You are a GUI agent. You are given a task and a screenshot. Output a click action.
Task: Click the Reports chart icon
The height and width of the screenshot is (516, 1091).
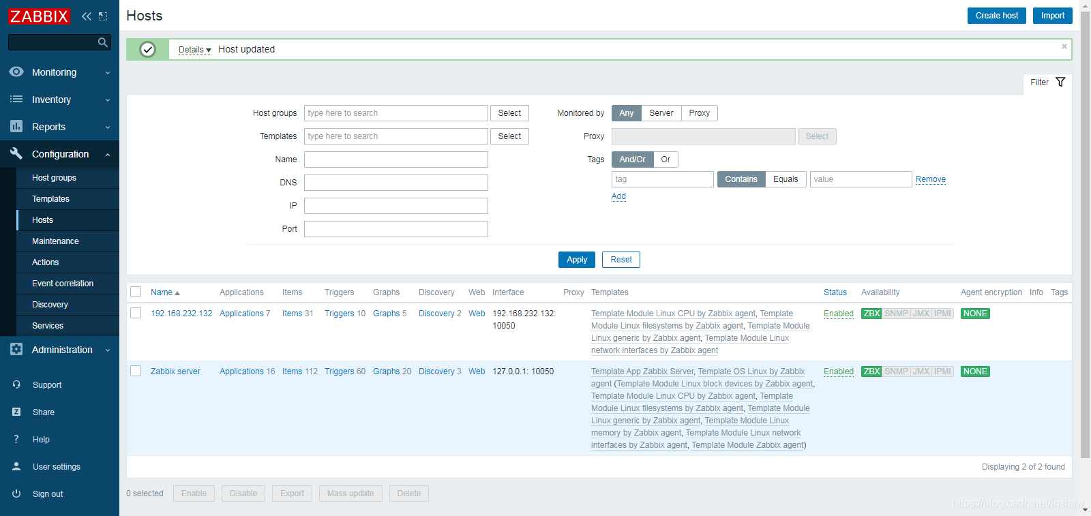point(16,126)
